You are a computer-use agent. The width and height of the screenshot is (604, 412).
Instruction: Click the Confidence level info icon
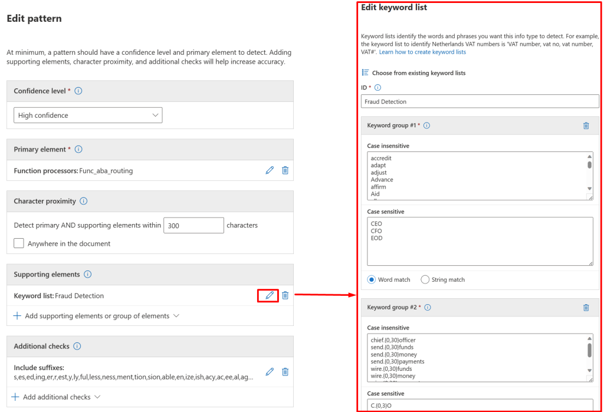pyautogui.click(x=78, y=91)
